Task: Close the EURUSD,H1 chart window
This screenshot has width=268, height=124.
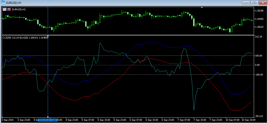Action: coord(263,3)
